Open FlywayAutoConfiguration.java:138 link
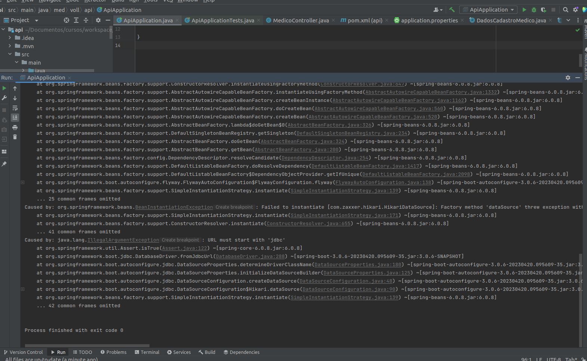This screenshot has width=587, height=361. coord(383,183)
